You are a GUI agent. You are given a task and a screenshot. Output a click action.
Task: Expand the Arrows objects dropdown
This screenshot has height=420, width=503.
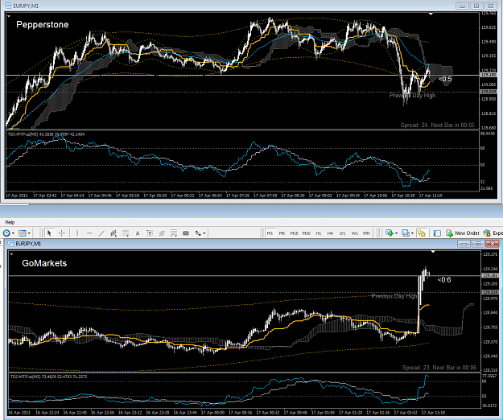click(x=204, y=233)
